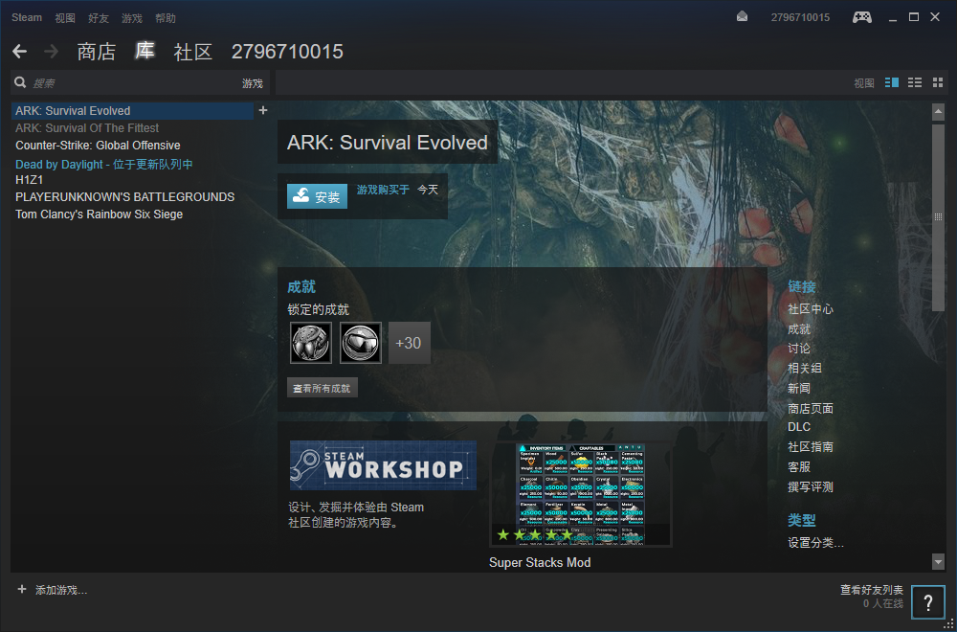The width and height of the screenshot is (957, 632).
Task: Launch Big Picture mode controller icon
Action: click(x=862, y=17)
